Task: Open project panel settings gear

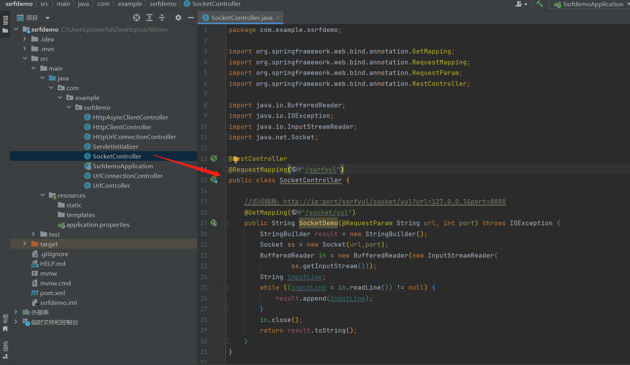Action: 178,18
